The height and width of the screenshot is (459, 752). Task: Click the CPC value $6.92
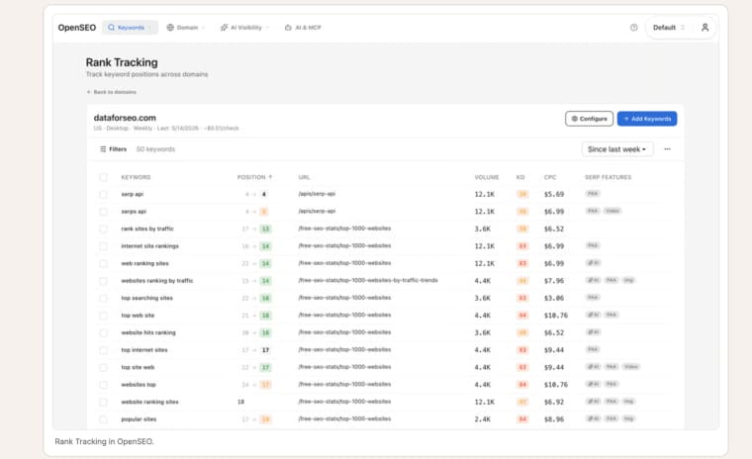(554, 402)
